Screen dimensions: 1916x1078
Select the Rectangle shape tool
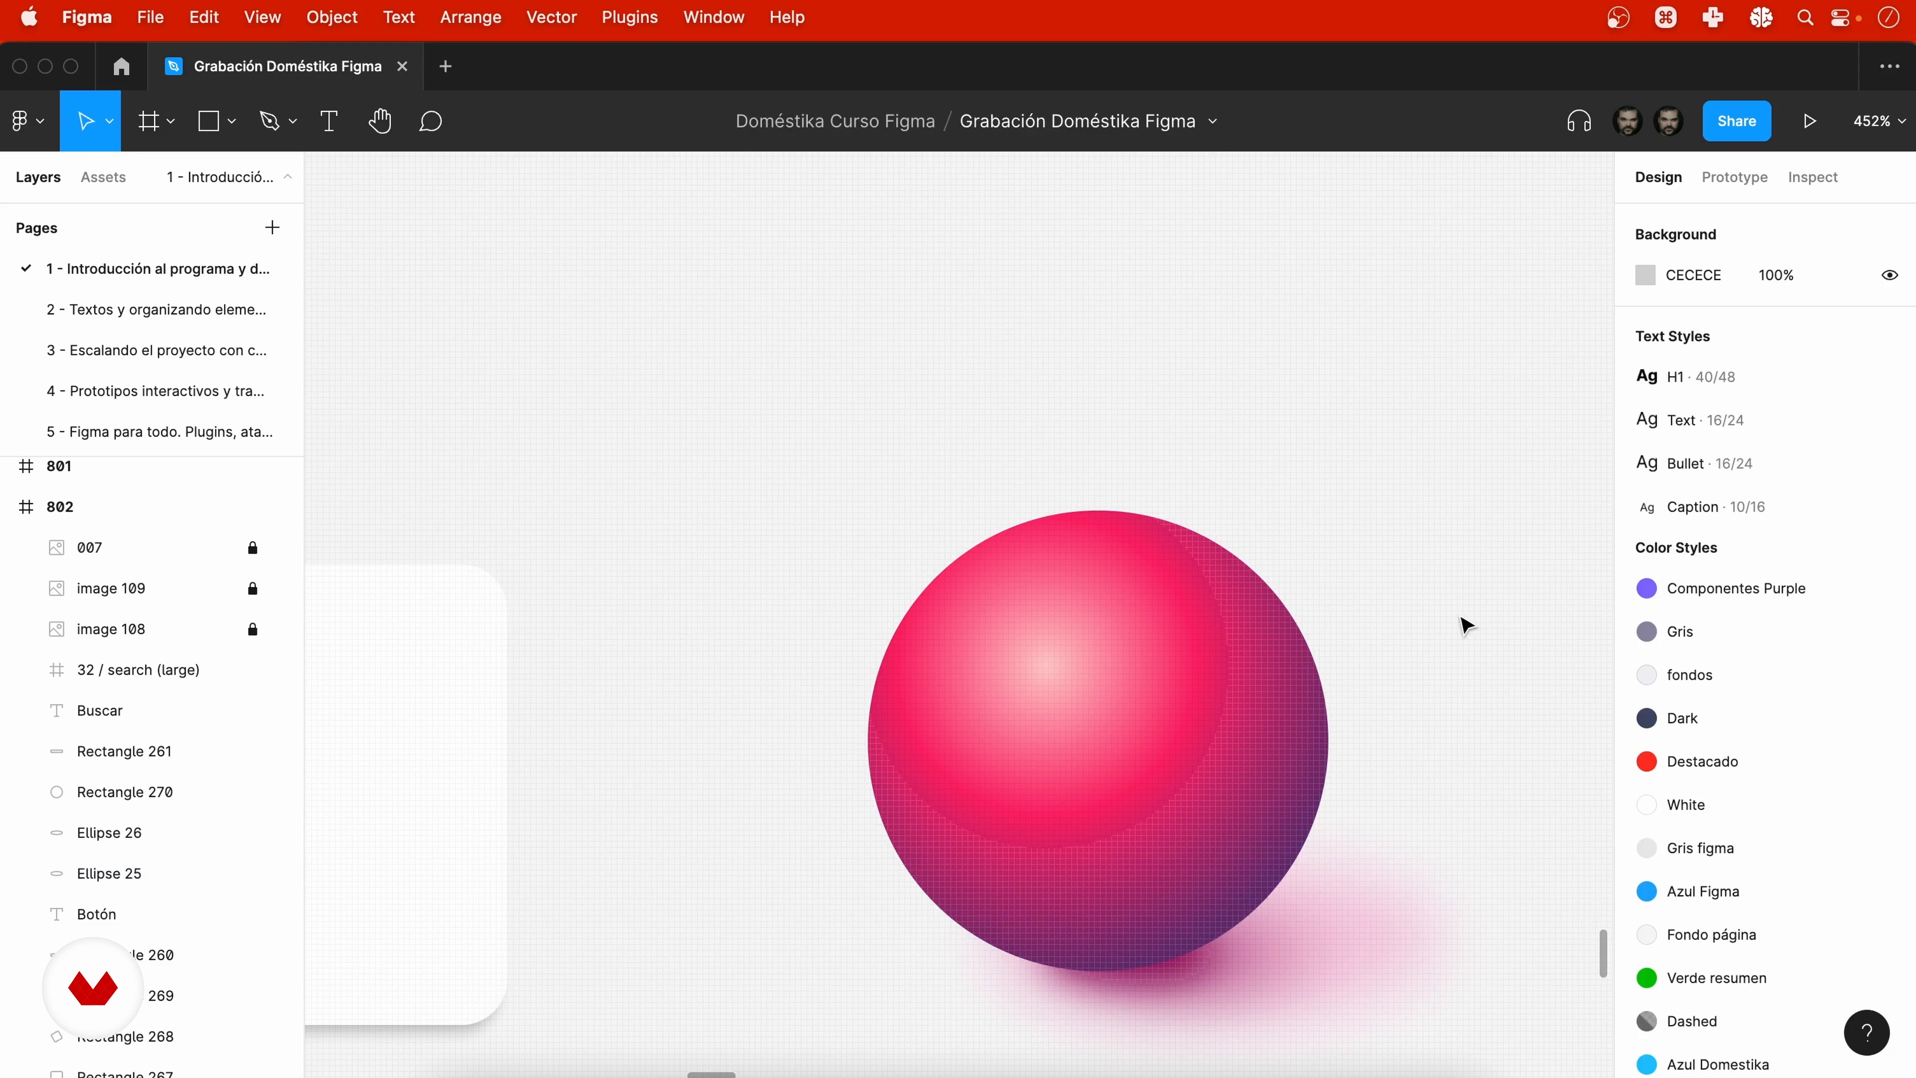209,120
